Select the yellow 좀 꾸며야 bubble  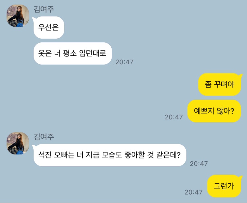(220, 84)
